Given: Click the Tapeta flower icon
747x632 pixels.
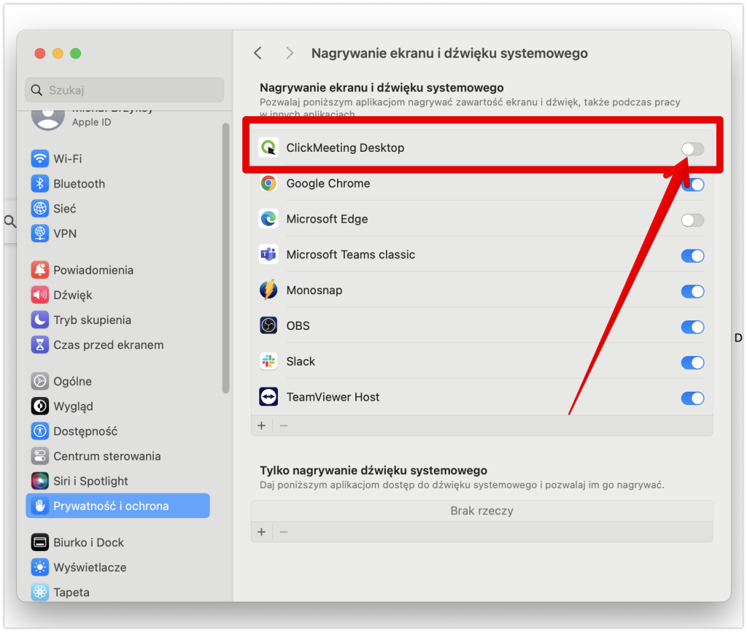Looking at the screenshot, I should pos(40,593).
